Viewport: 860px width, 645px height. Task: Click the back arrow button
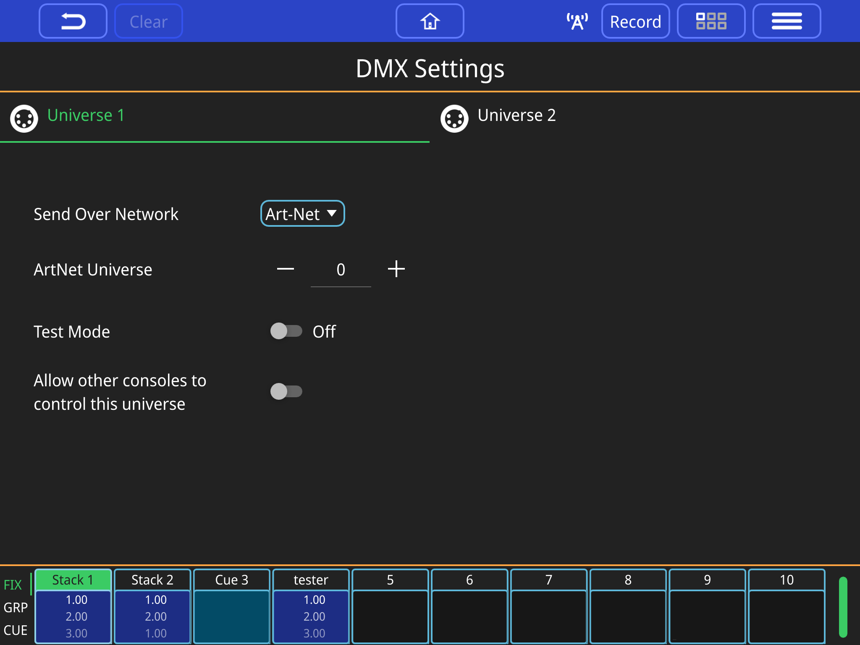[x=73, y=21]
